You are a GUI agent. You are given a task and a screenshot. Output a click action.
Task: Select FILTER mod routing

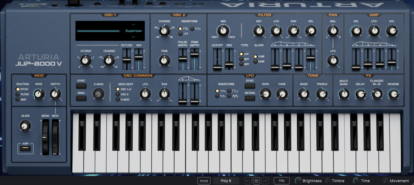(18, 94)
